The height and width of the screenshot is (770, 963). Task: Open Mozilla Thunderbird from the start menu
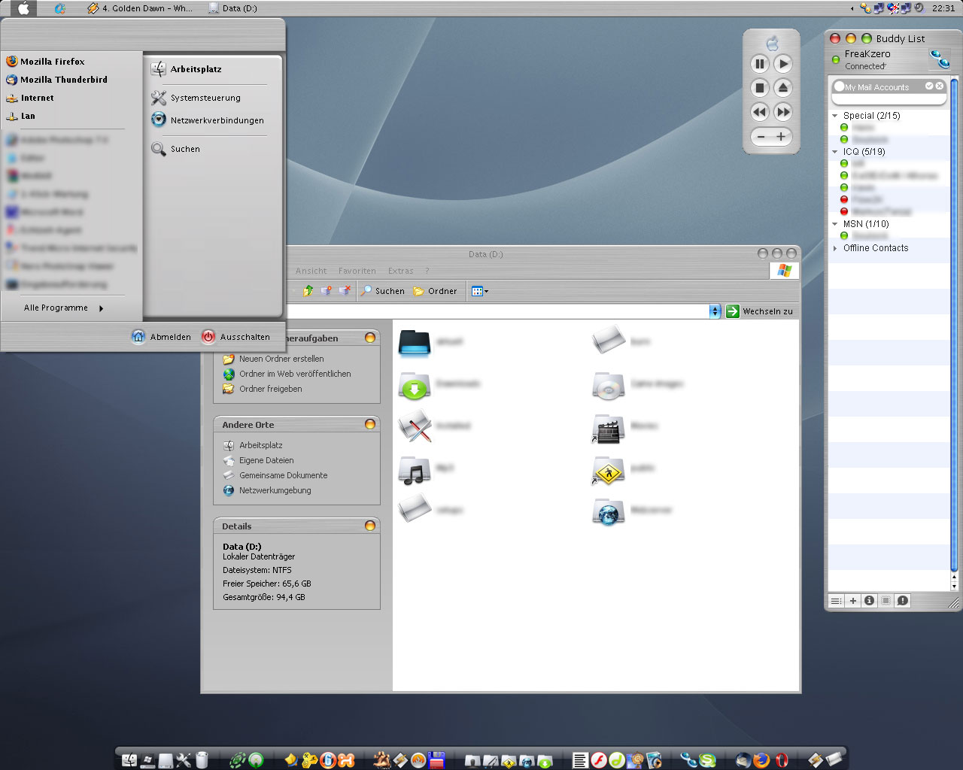pos(56,80)
